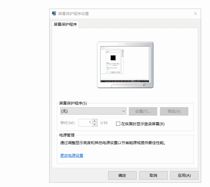Click the screen saver settings title bar icon
Screen dimensions: 210x187
pos(54,14)
